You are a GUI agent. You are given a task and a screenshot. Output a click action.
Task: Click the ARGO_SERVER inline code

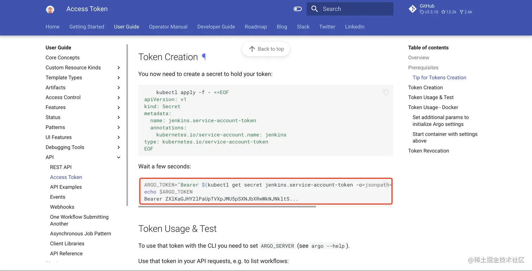[x=277, y=246]
